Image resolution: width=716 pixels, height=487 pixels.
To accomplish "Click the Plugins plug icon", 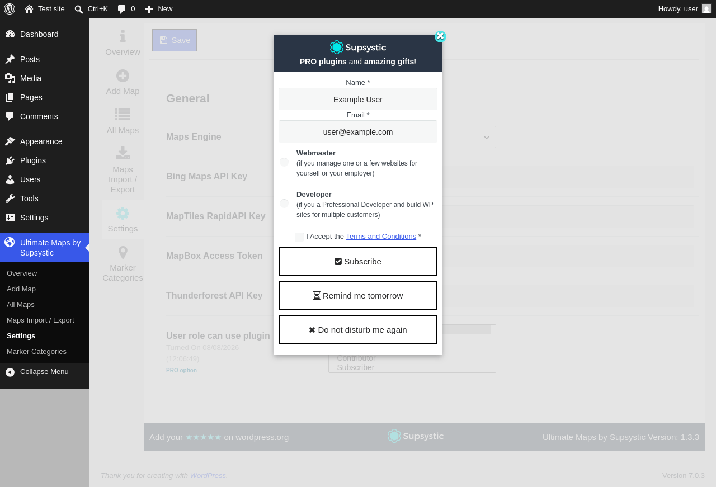I will (x=10, y=160).
